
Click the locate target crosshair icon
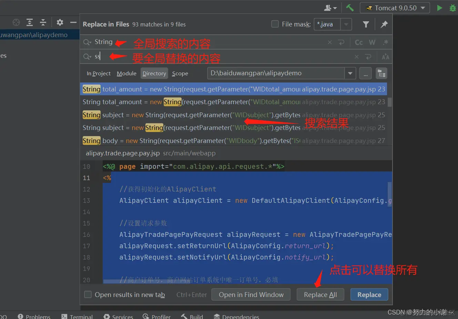(x=16, y=22)
